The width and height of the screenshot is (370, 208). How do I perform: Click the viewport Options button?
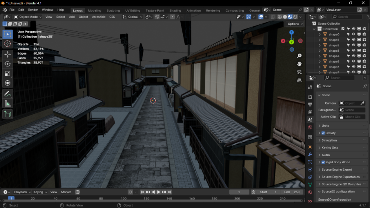[295, 24]
